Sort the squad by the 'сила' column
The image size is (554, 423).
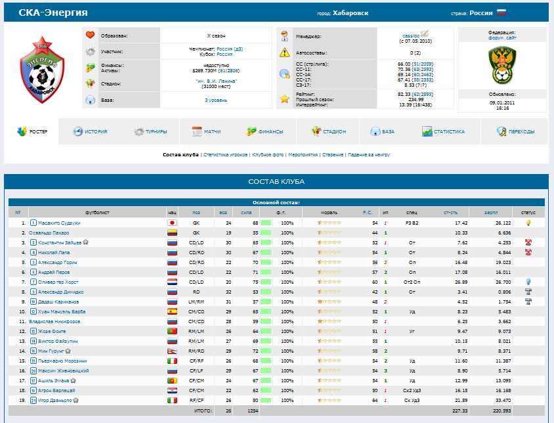tap(245, 213)
